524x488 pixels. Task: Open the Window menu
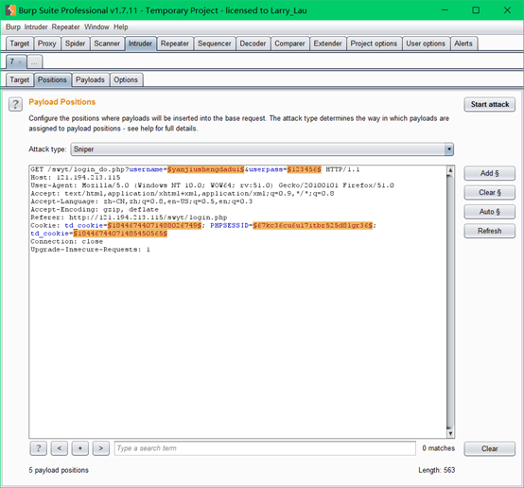pyautogui.click(x=96, y=27)
